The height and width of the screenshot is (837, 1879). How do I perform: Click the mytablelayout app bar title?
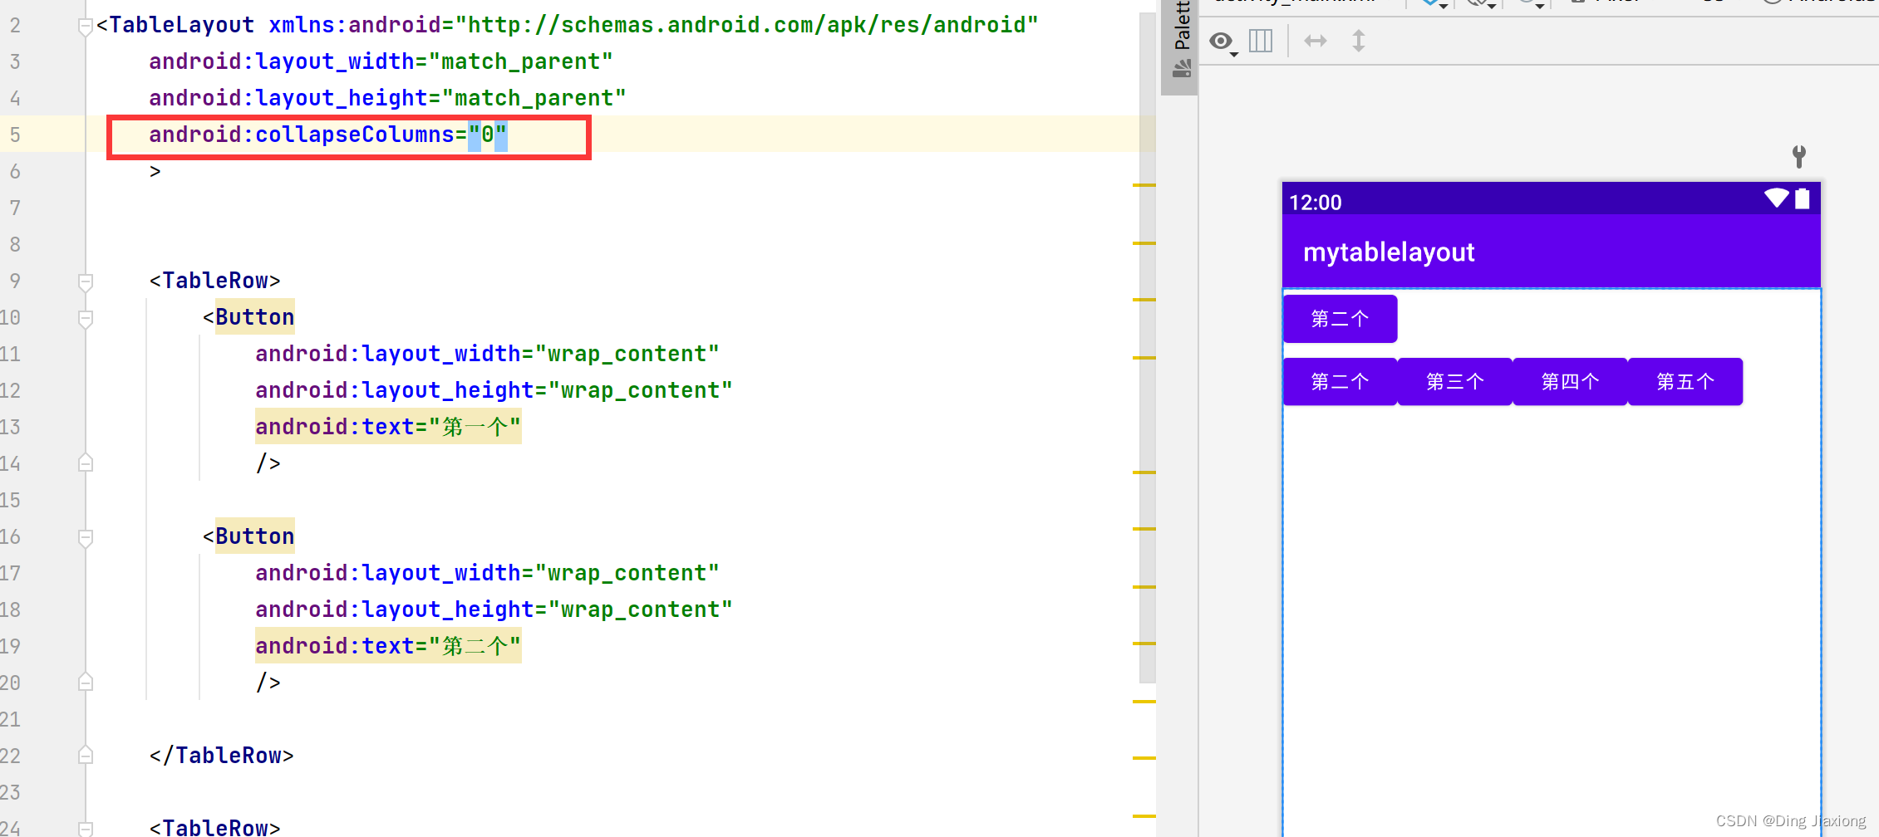click(1389, 252)
